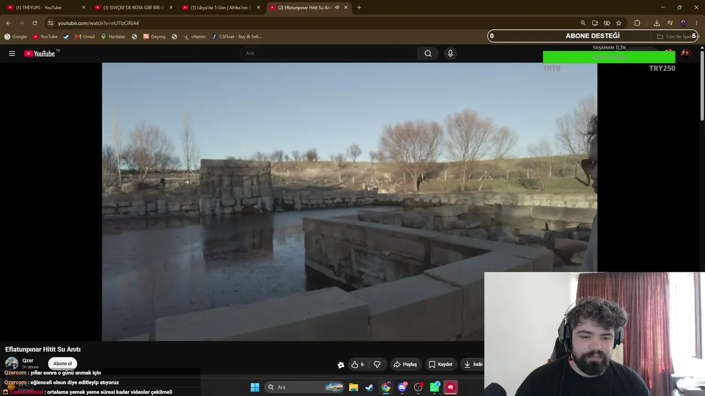Click the address bar URL

click(98, 23)
